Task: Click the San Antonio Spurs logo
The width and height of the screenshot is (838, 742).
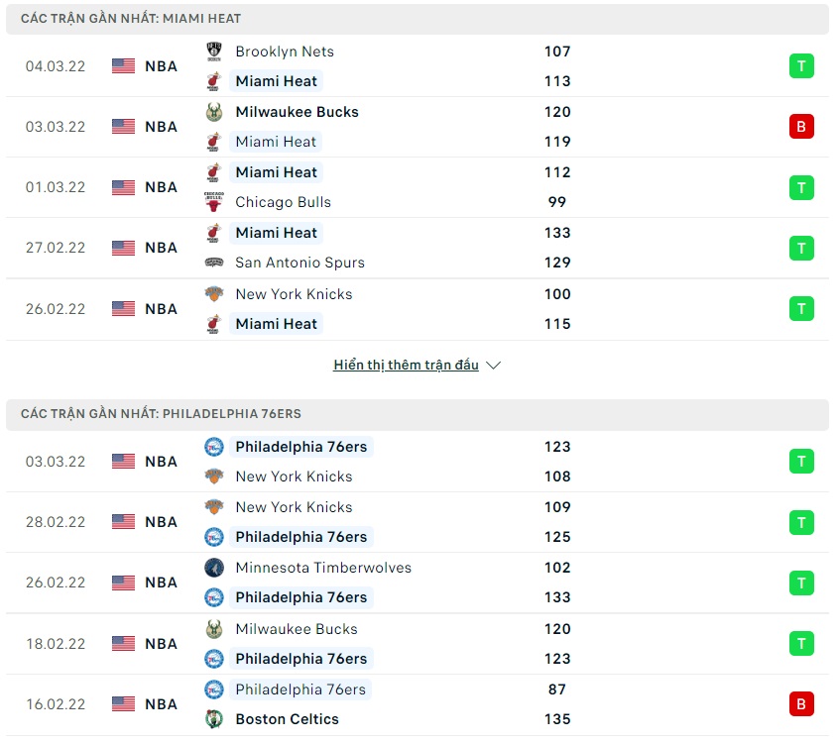Action: [213, 263]
